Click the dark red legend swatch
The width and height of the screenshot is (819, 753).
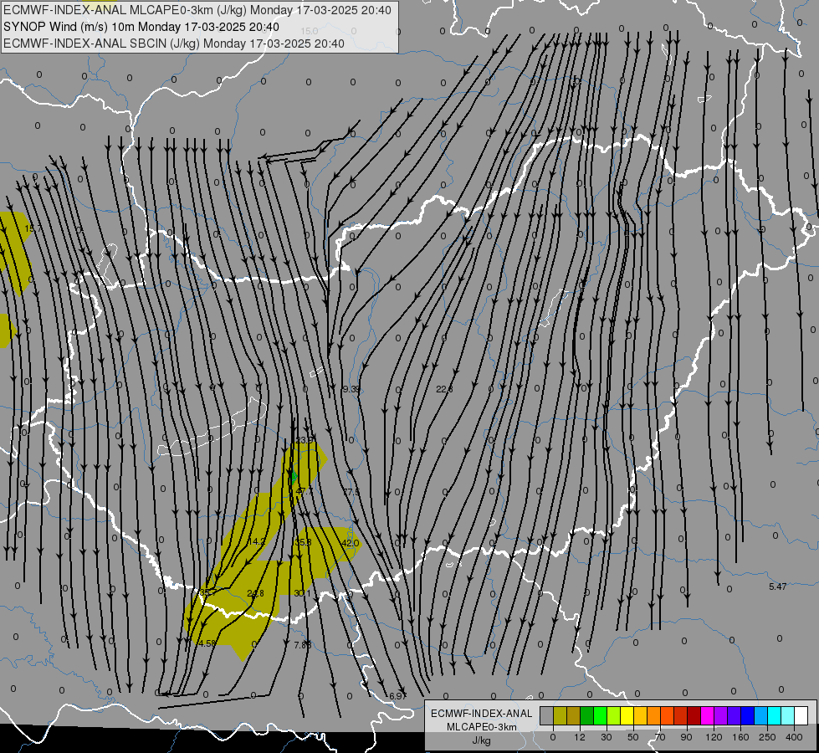pyautogui.click(x=694, y=715)
